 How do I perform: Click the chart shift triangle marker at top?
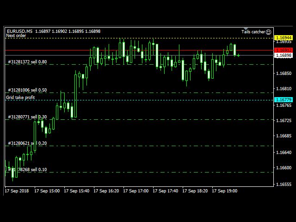point(246,29)
